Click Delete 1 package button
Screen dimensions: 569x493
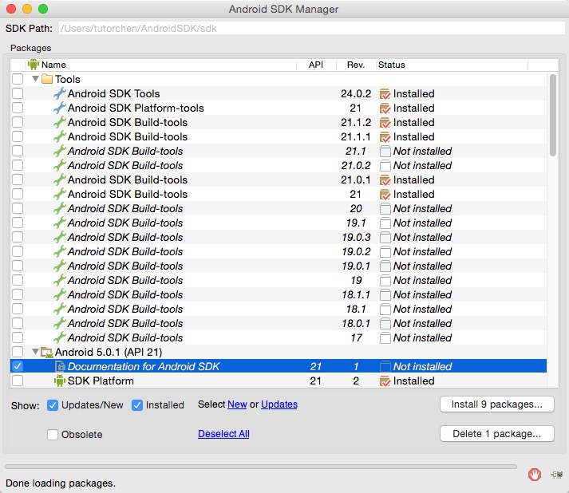[x=497, y=434]
